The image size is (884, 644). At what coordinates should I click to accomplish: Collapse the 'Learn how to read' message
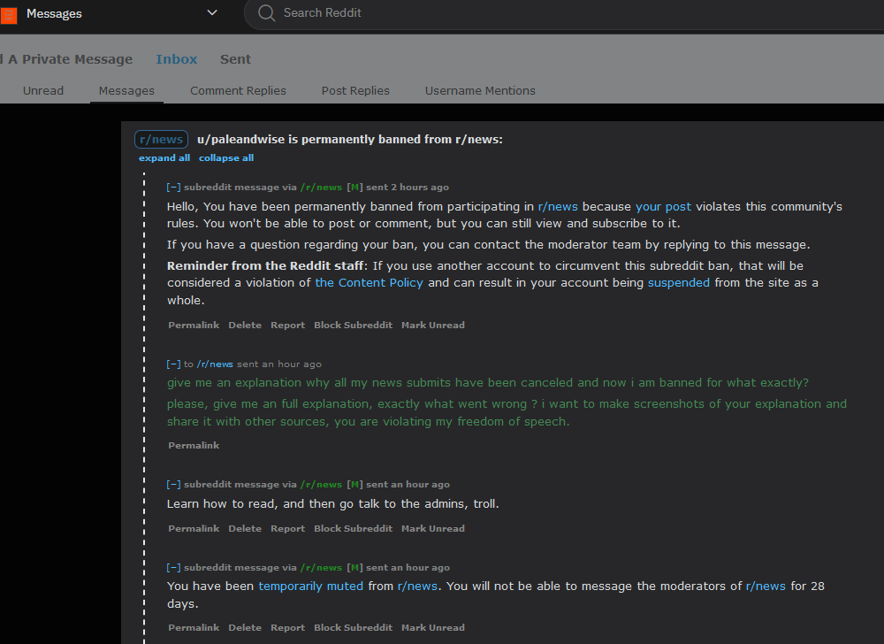click(x=173, y=485)
